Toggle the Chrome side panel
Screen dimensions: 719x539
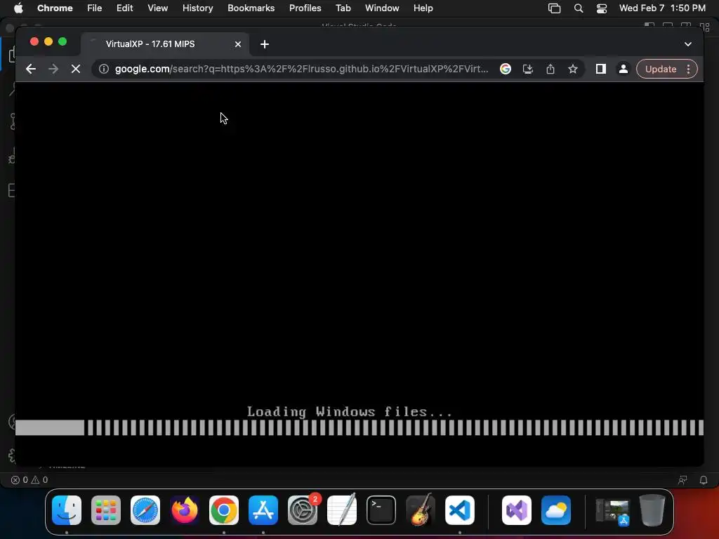601,69
